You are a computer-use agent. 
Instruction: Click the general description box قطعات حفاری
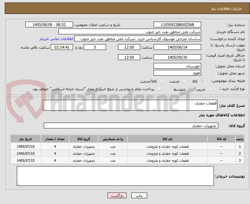[x=130, y=105]
